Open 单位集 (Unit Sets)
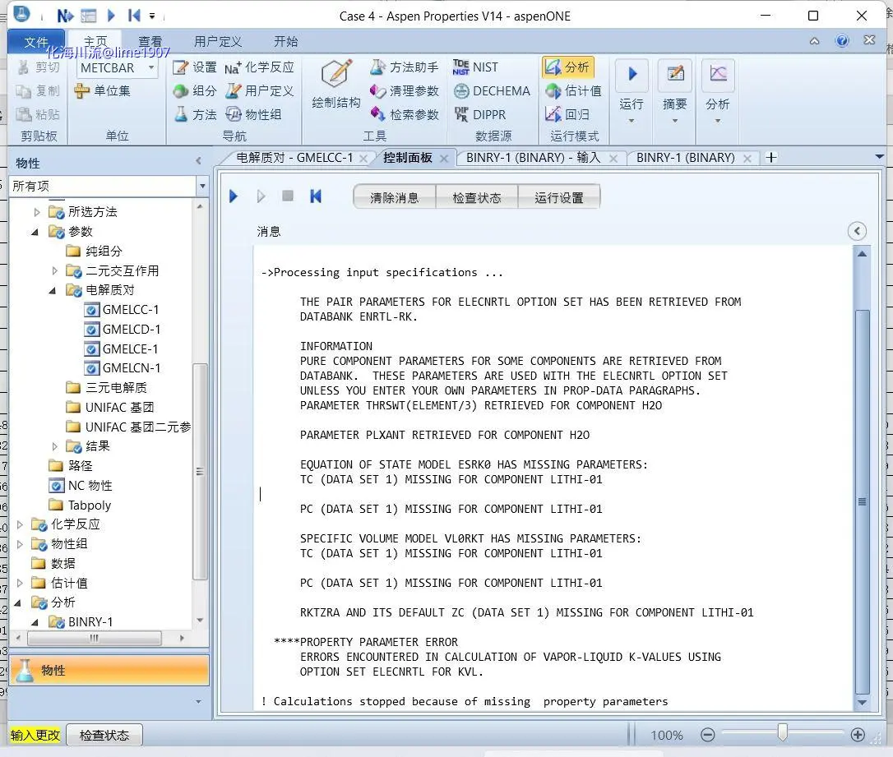 103,91
